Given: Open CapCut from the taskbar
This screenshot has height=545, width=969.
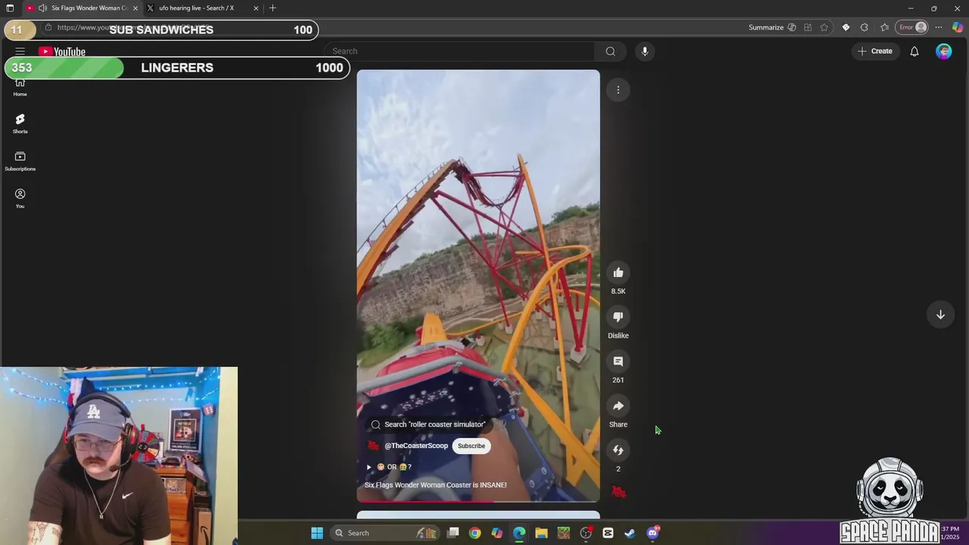Looking at the screenshot, I should click(x=608, y=533).
